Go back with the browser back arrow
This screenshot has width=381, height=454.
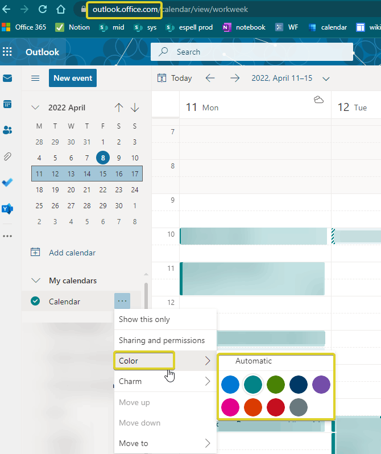click(x=6, y=9)
